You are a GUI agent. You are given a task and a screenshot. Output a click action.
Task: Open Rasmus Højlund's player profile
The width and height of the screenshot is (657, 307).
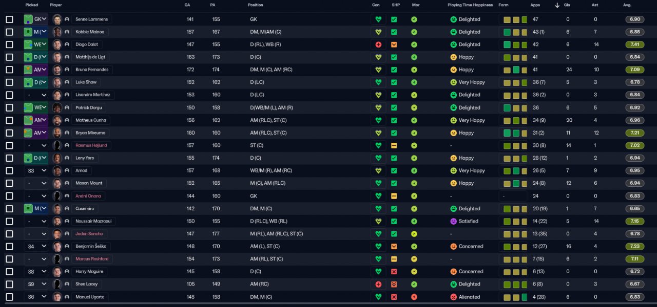91,145
